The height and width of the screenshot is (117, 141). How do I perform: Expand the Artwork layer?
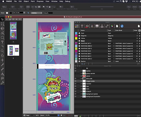click(81, 91)
